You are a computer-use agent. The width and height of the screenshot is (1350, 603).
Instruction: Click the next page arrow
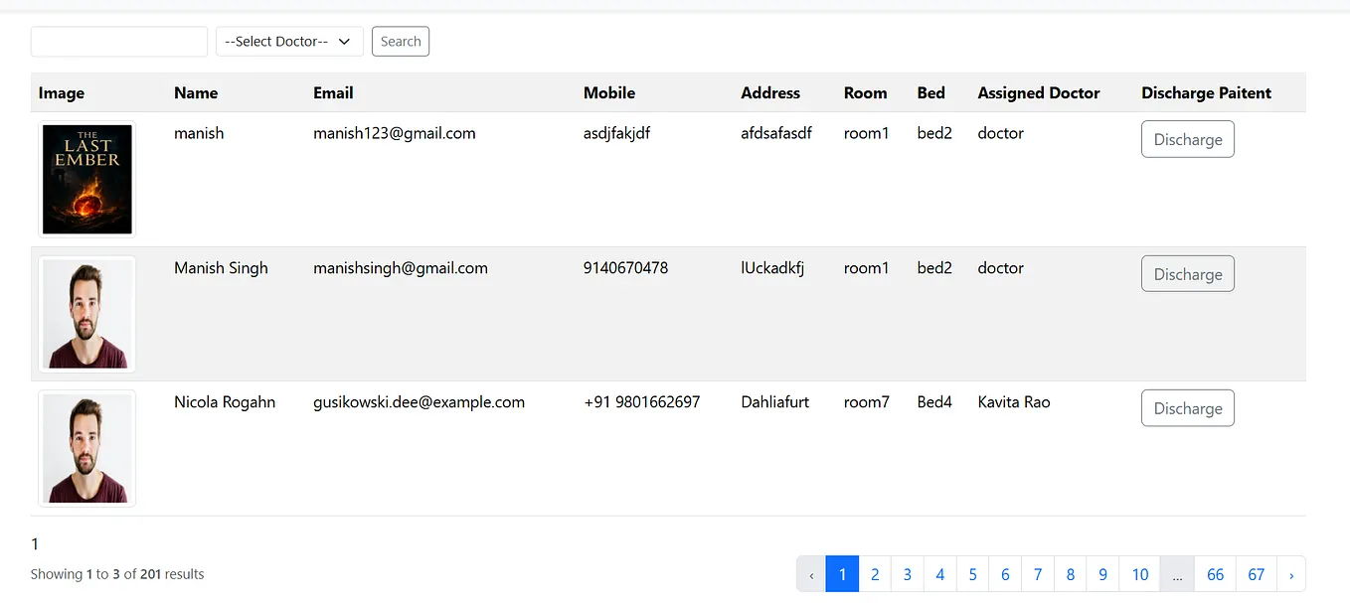[1290, 574]
